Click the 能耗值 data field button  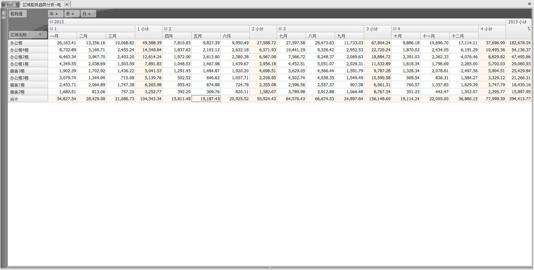(18, 14)
